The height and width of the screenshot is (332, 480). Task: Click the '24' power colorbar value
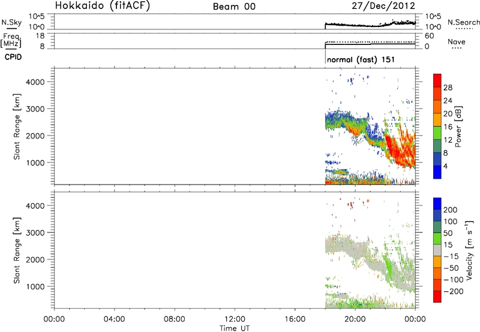click(448, 101)
